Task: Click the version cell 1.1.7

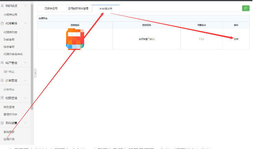Action: tap(202, 39)
